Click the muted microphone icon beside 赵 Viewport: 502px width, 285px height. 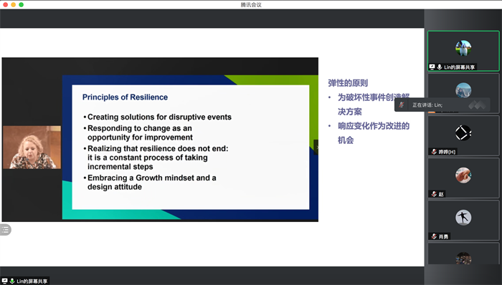(x=434, y=194)
